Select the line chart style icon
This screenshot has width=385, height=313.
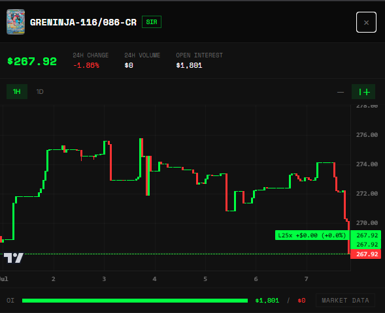[341, 92]
